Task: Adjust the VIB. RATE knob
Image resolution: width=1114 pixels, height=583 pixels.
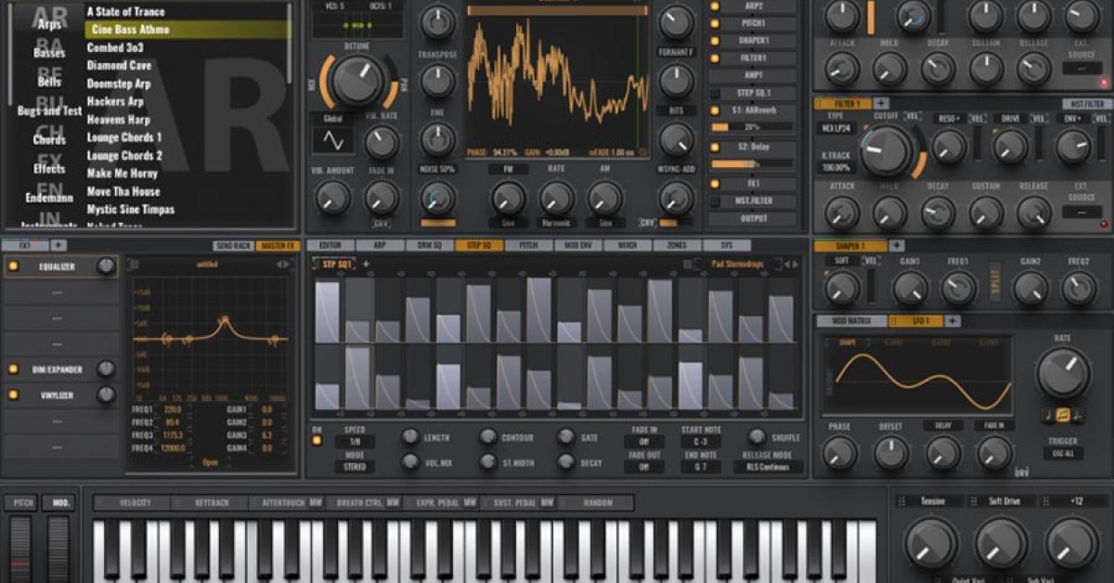Action: point(381,142)
